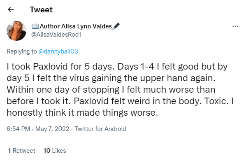Click the pen emoji after Valdes
Viewport: 246px width, 161px height.
116,26
